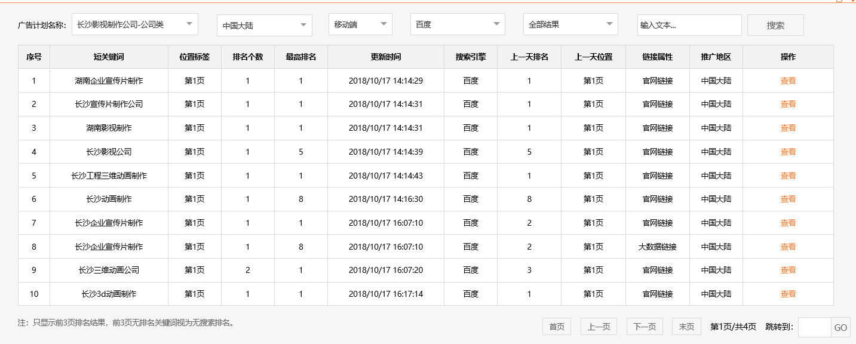Select keyword cell 长沙3d动画制作
This screenshot has width=856, height=344.
click(x=109, y=294)
